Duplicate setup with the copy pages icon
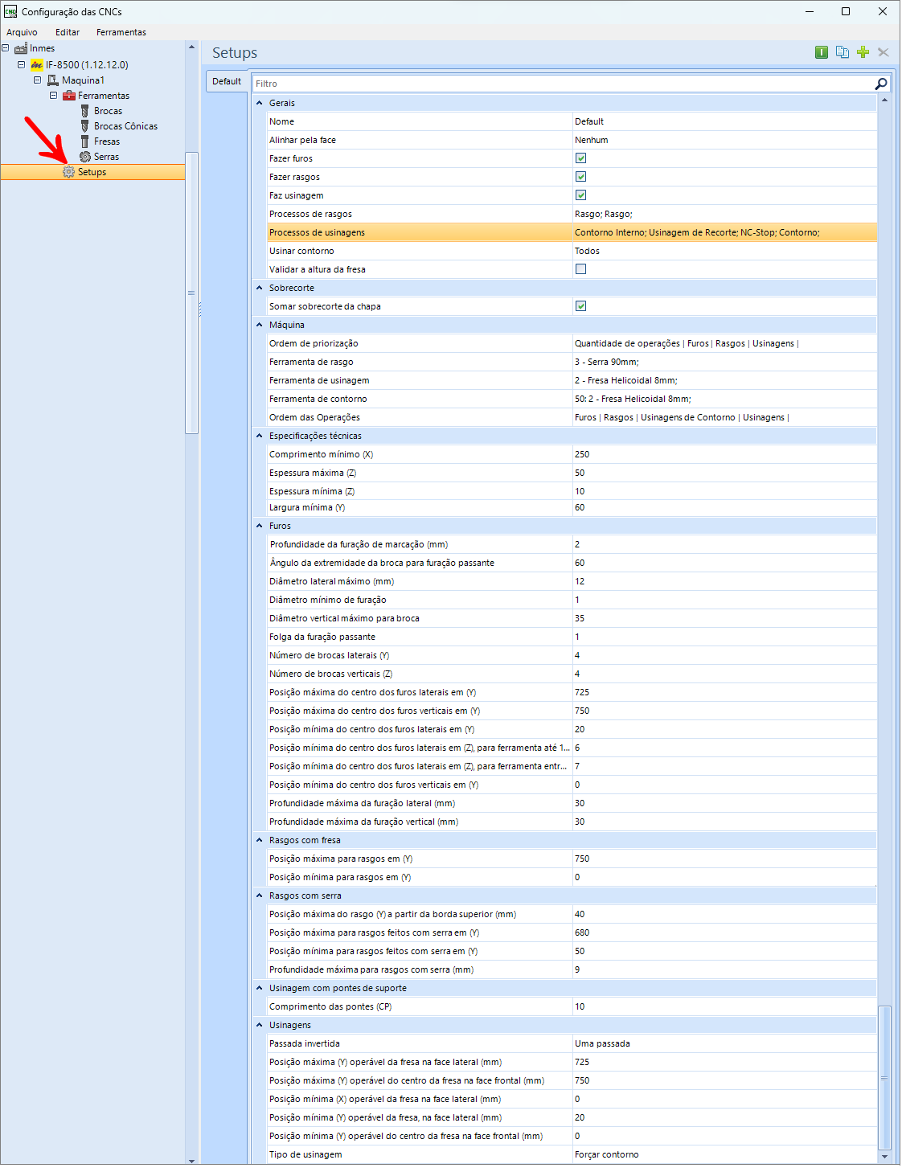 tap(843, 52)
